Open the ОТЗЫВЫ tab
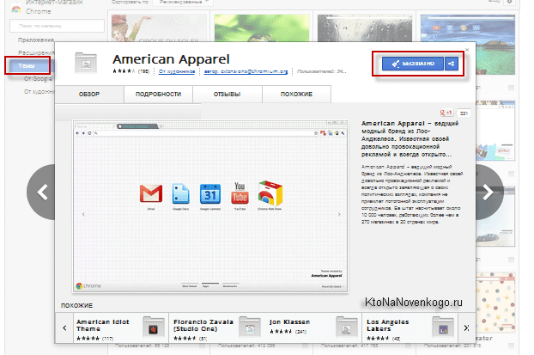Image resolution: width=534 pixels, height=355 pixels. pos(228,94)
